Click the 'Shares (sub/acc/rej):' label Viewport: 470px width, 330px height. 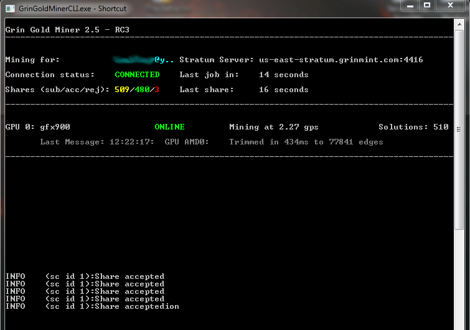(x=57, y=90)
